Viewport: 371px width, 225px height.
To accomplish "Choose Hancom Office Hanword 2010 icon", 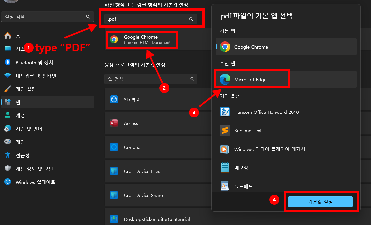I will tap(225, 112).
